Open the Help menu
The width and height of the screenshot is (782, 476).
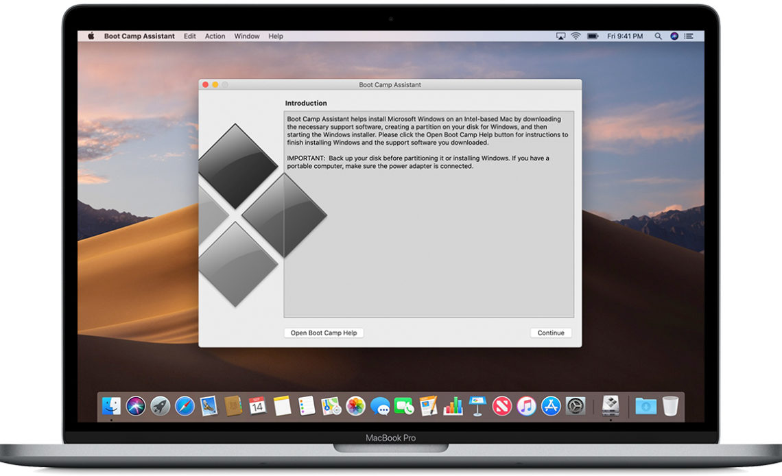pos(276,36)
